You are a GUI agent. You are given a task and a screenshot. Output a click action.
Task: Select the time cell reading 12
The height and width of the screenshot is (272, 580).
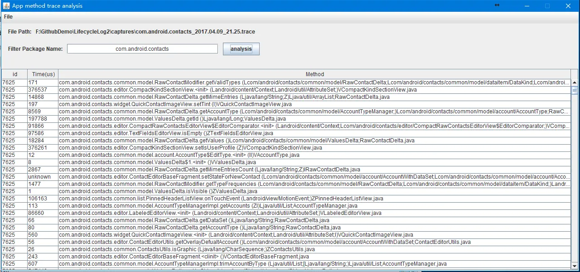click(43, 155)
